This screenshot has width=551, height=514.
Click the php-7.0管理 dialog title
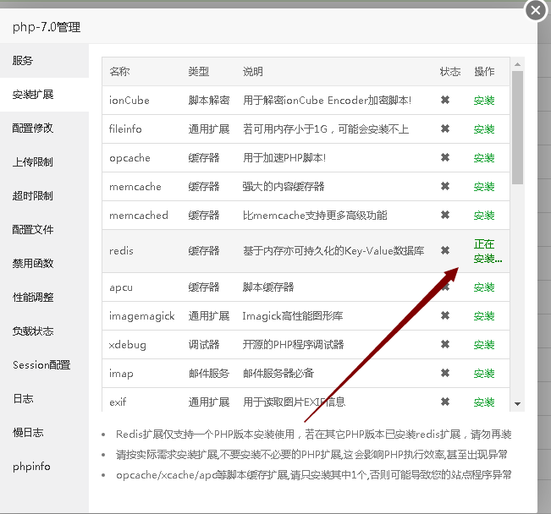click(47, 27)
